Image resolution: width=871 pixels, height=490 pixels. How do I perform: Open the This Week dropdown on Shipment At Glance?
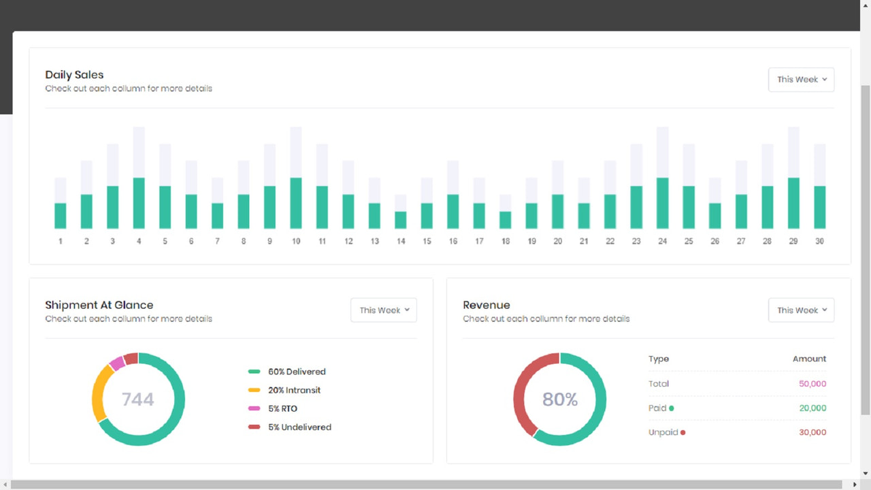pos(383,310)
